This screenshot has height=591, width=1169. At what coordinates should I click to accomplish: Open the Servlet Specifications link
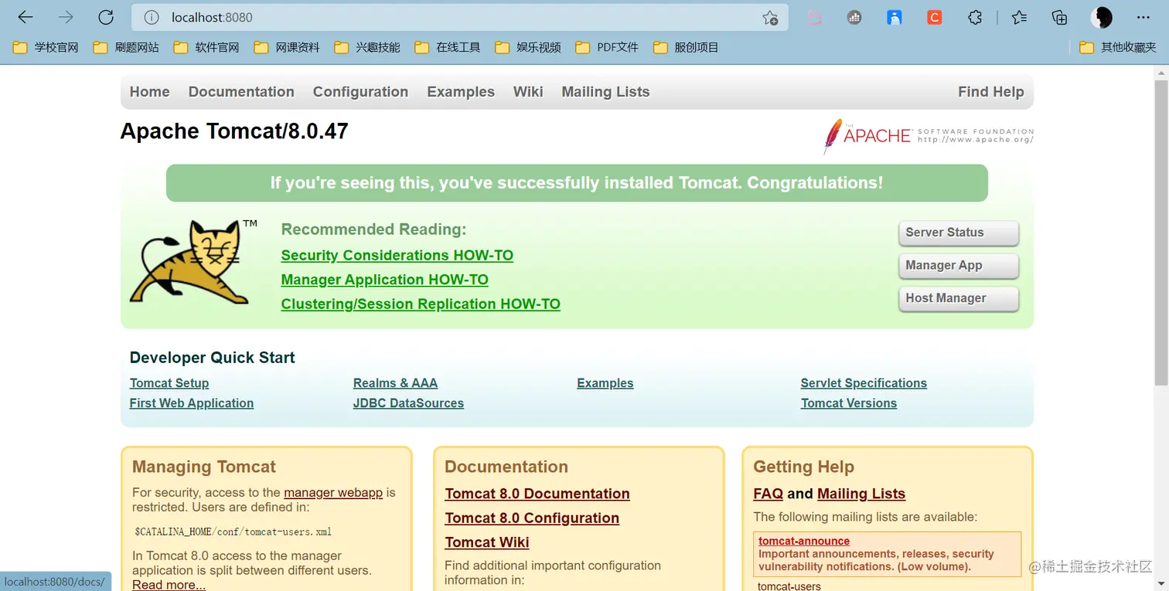click(864, 383)
